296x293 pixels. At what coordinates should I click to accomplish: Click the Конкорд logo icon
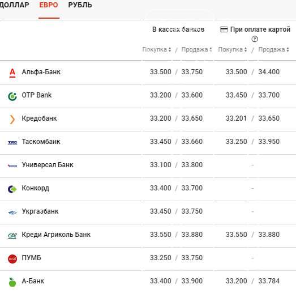pyautogui.click(x=12, y=189)
